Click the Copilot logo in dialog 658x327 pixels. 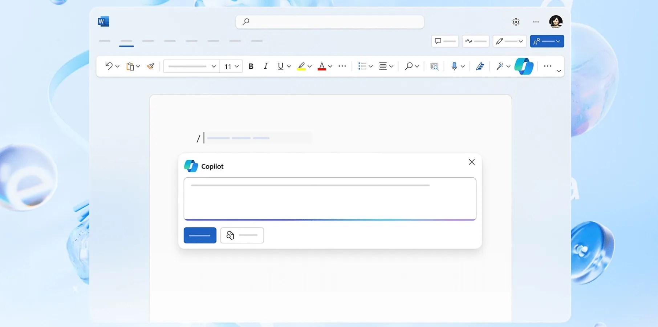point(191,166)
